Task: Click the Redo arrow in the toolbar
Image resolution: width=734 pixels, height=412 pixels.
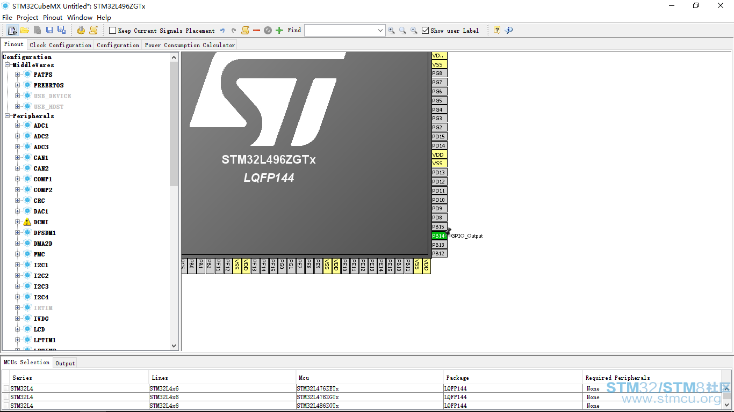Action: [234, 31]
